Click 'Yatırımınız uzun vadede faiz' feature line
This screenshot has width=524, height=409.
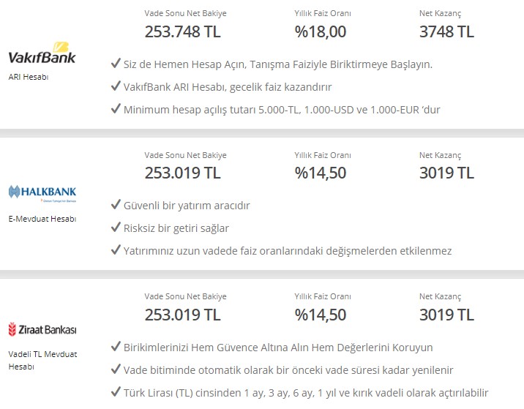288,251
